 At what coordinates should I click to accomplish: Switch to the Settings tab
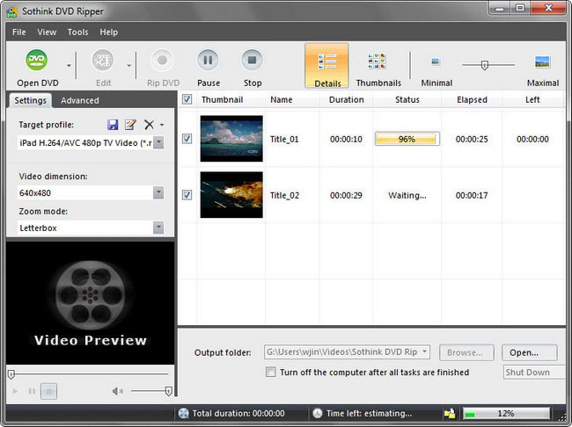coord(30,100)
